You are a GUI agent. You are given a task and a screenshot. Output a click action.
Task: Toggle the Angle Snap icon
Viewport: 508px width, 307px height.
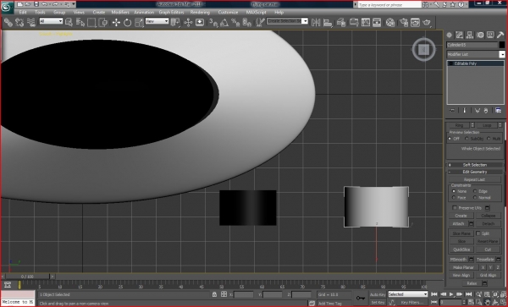pyautogui.click(x=224, y=22)
